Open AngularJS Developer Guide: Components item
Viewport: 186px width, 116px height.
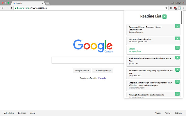pos(153,95)
